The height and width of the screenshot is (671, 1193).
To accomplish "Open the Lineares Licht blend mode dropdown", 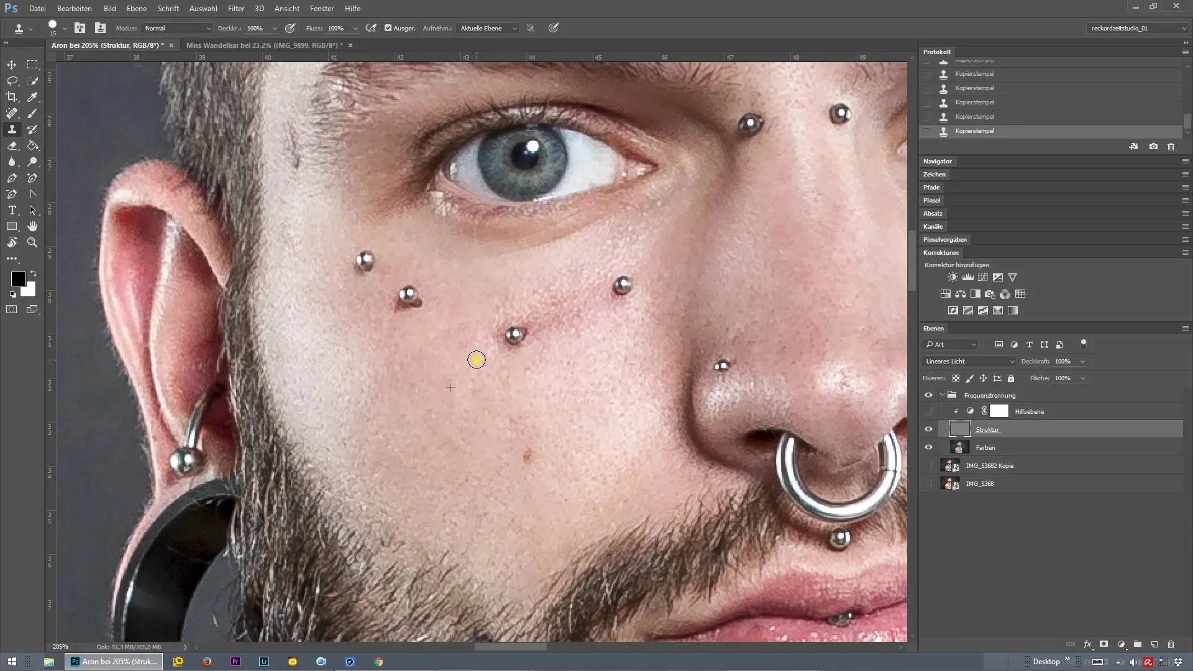I will point(969,362).
